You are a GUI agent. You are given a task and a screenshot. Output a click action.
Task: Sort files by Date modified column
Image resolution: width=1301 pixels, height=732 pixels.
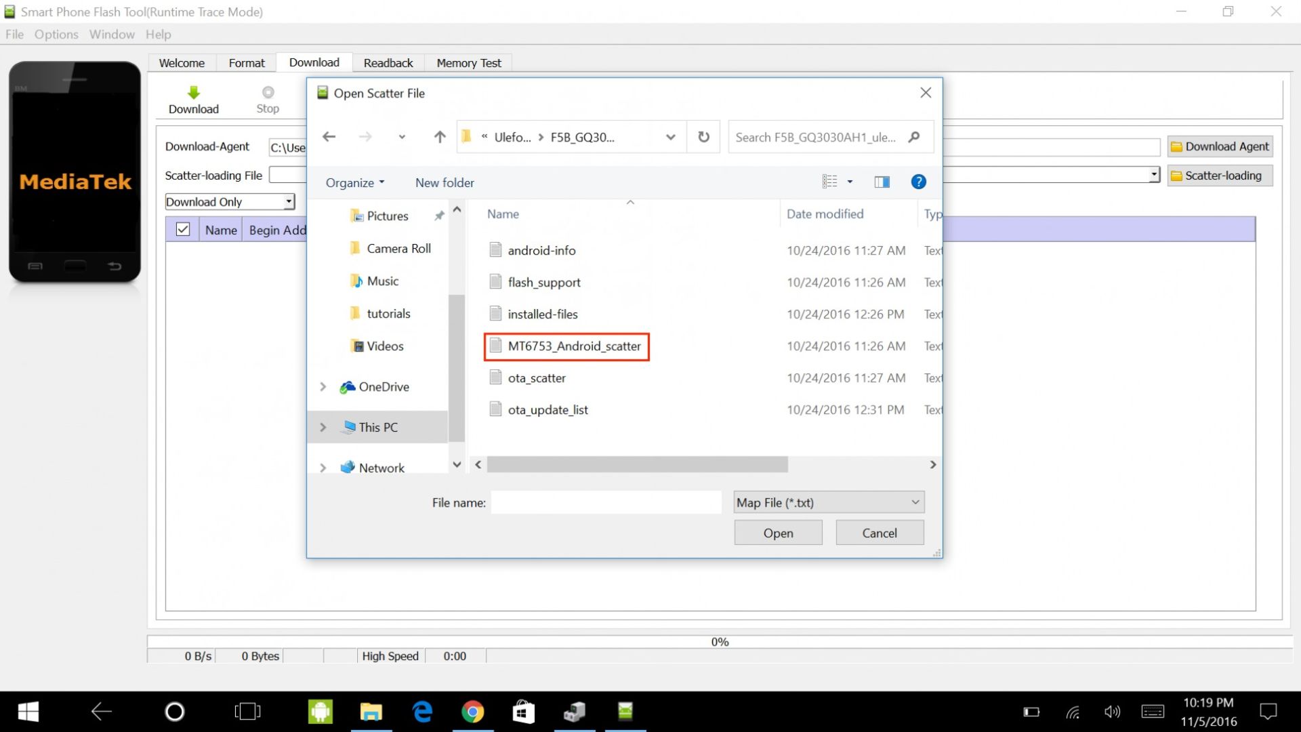click(825, 214)
